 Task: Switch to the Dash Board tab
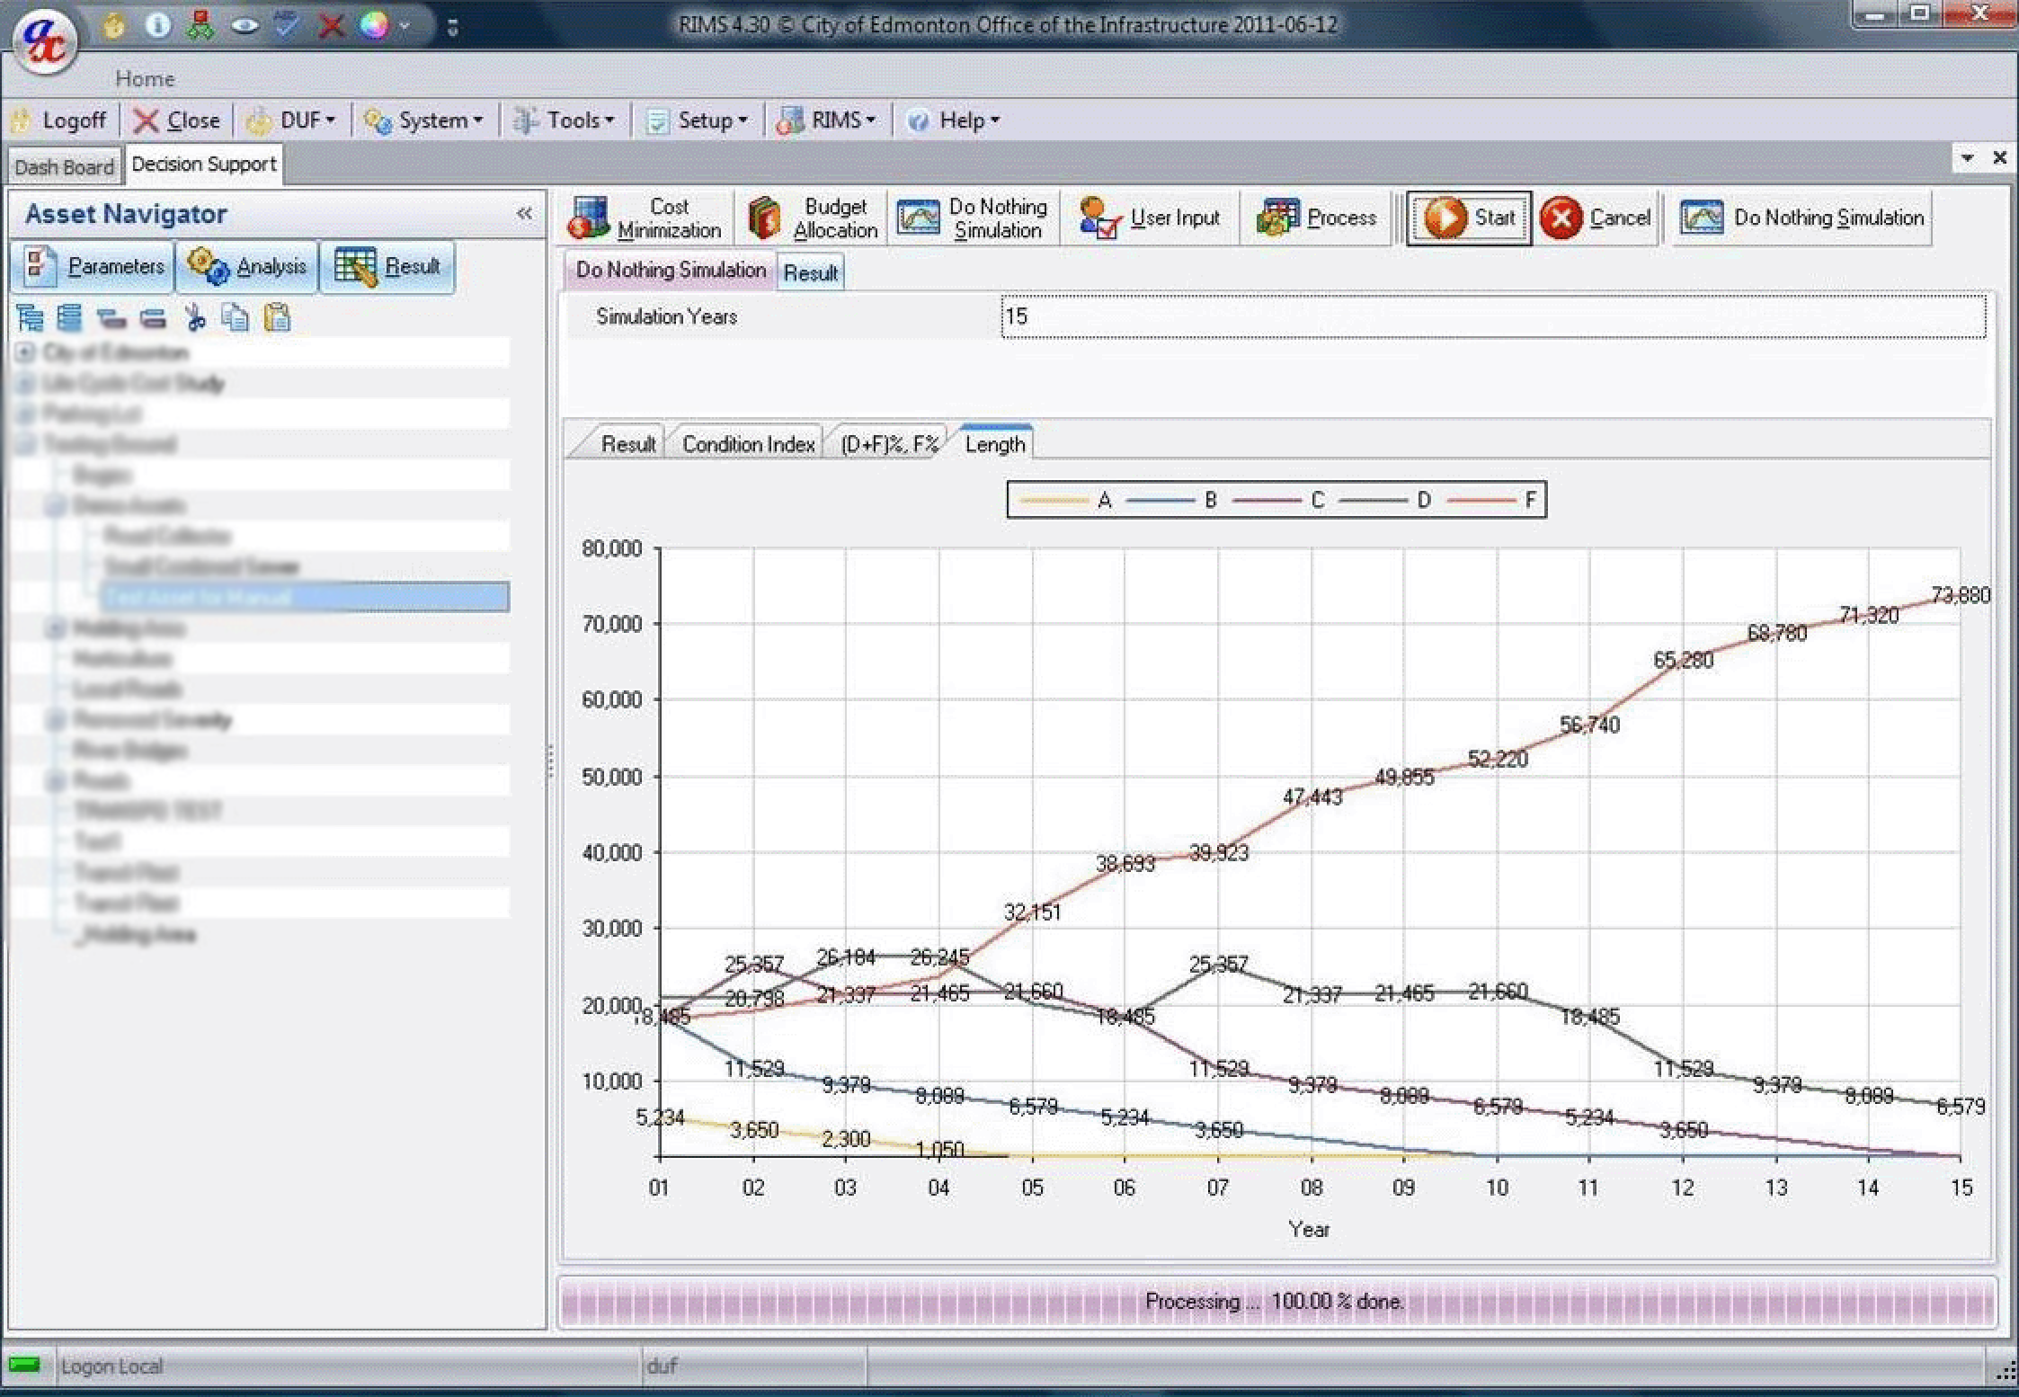[64, 165]
